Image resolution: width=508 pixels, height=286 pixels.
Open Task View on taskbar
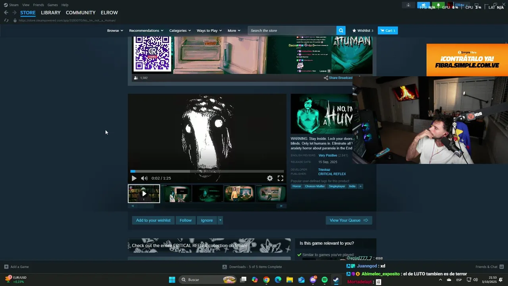(x=243, y=280)
